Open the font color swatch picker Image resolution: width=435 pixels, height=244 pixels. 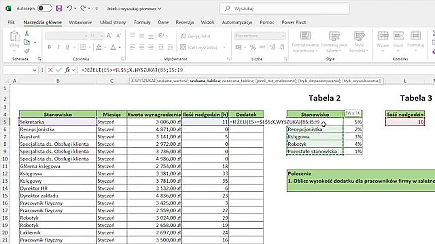tap(114, 47)
